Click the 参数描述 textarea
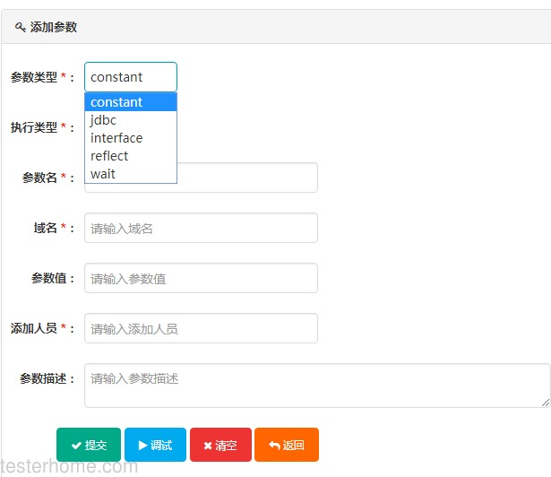The width and height of the screenshot is (551, 477). (x=317, y=386)
